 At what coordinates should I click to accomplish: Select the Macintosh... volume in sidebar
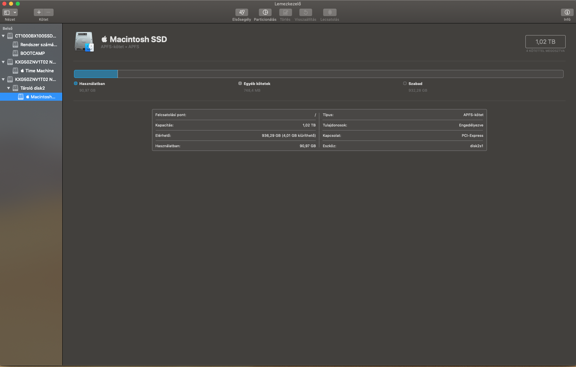[x=31, y=97]
